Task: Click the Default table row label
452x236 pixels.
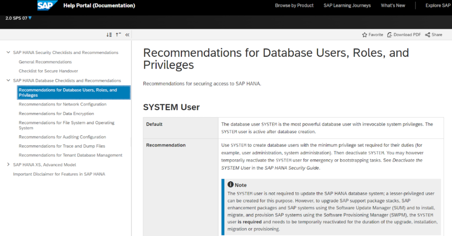Action: (154, 124)
